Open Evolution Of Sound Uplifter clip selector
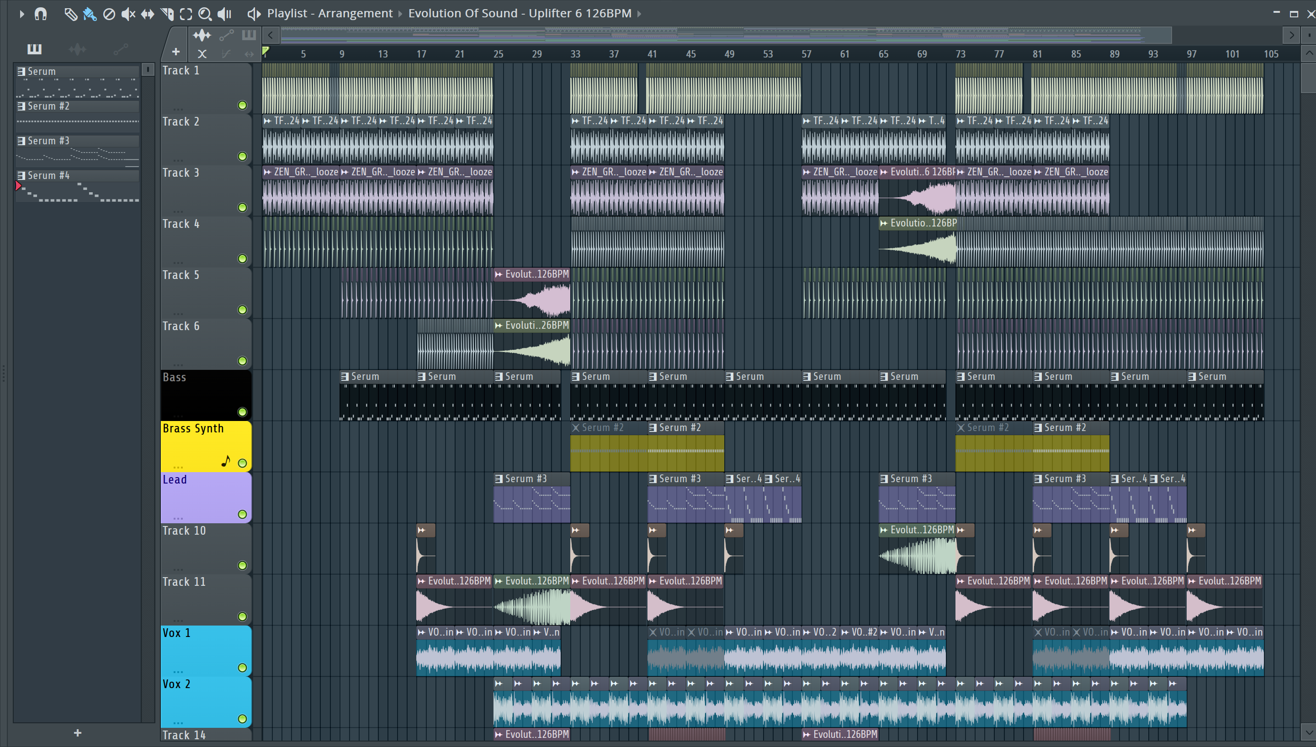 520,13
